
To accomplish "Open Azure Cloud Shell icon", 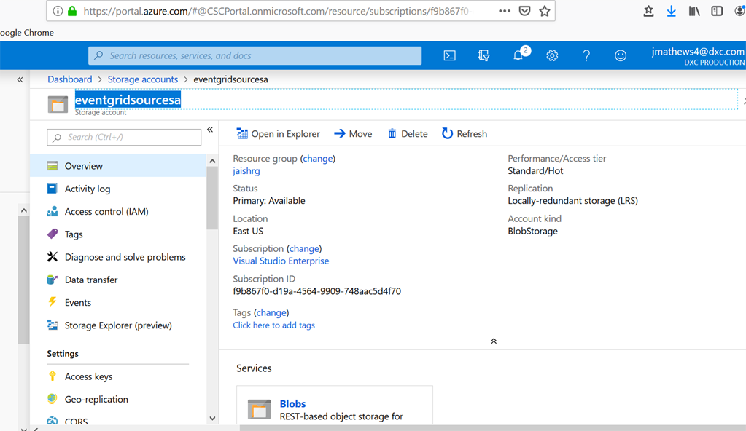I will (x=450, y=55).
